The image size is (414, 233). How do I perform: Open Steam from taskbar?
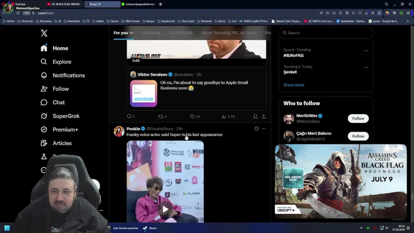150,228
